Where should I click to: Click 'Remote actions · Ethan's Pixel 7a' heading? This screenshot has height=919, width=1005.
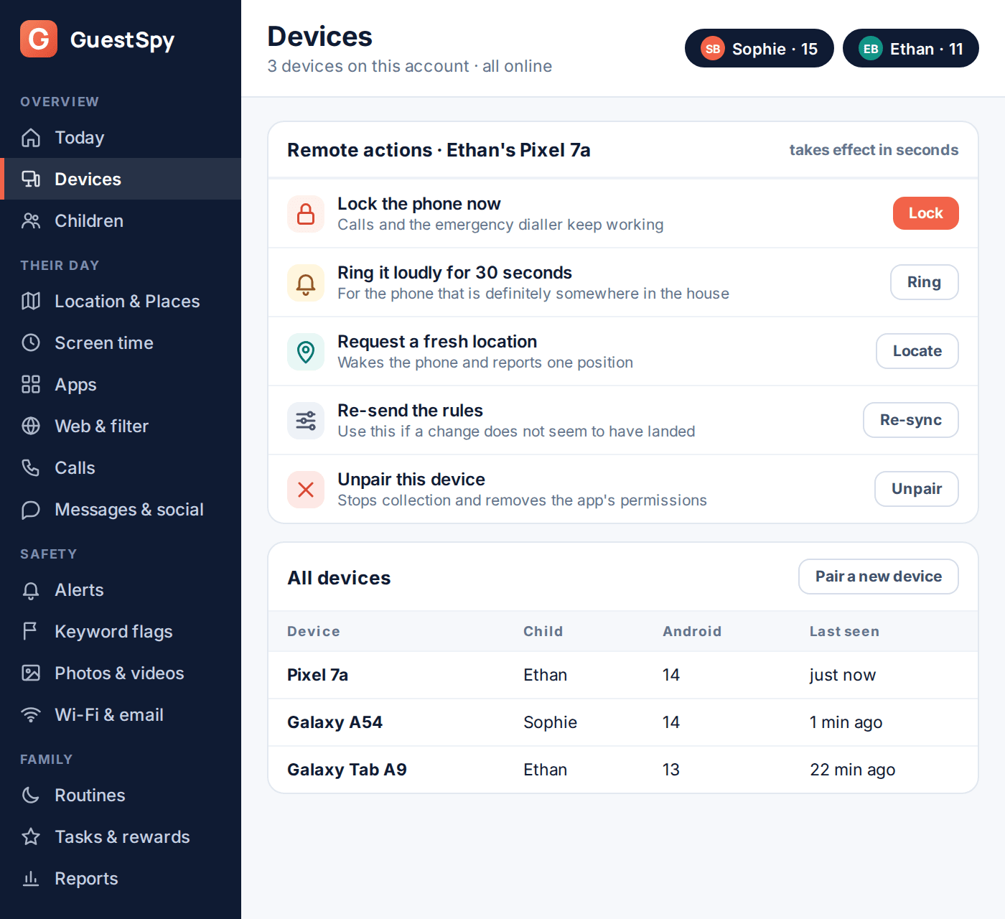coord(439,150)
